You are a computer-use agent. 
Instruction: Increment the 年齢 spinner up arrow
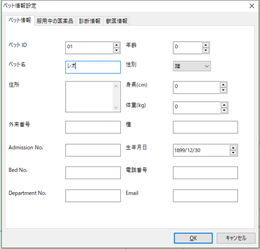(x=206, y=45)
